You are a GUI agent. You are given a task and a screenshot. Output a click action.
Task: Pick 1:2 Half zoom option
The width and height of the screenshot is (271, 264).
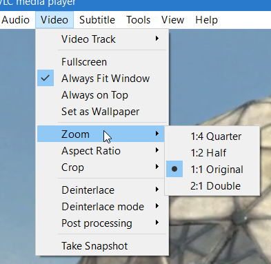212,152
